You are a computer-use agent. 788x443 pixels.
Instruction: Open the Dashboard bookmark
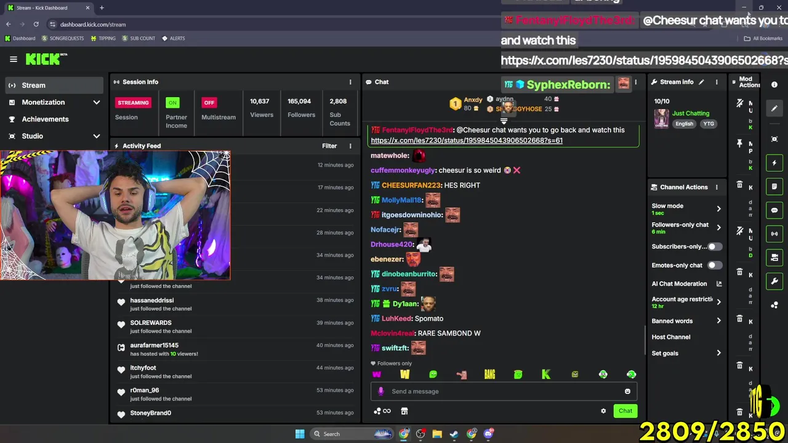point(20,38)
